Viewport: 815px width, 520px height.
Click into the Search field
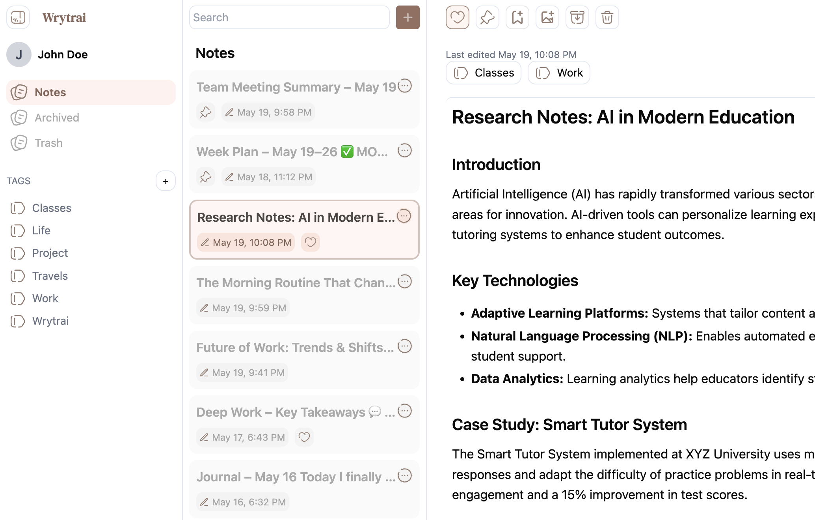(289, 17)
